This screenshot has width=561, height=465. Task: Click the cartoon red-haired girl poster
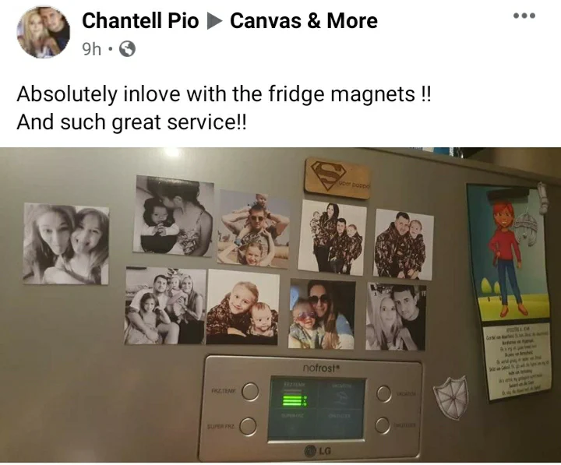(x=508, y=252)
